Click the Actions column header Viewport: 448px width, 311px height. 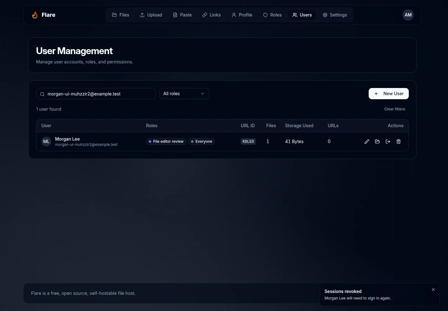click(395, 126)
